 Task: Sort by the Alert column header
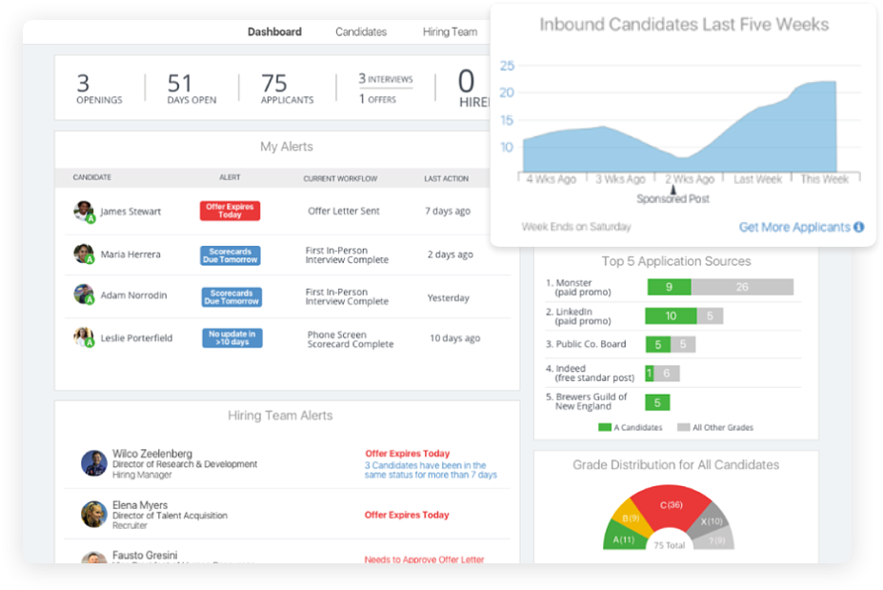[x=230, y=177]
